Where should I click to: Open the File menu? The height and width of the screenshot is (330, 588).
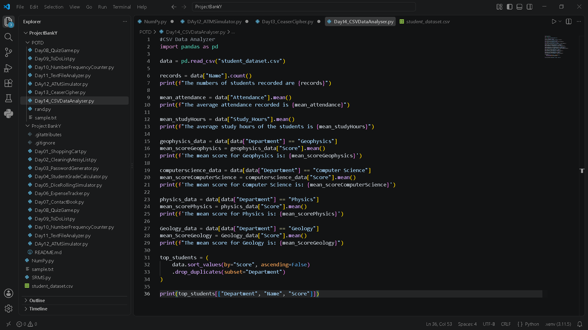20,7
